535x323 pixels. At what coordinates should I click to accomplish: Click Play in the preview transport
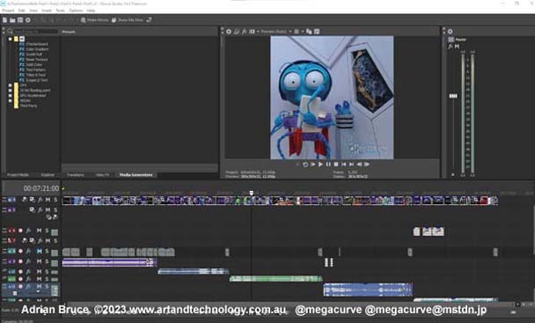click(x=320, y=165)
